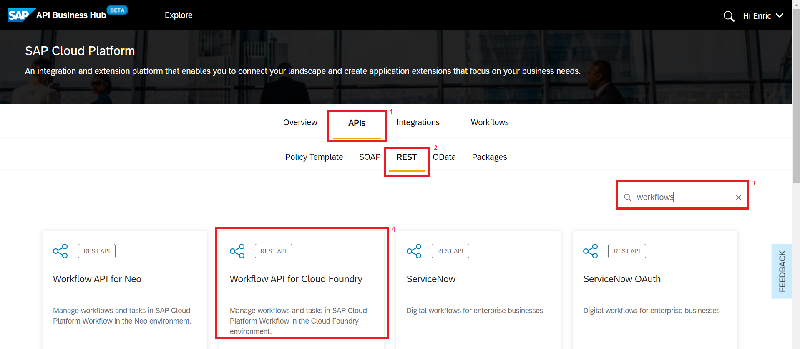The width and height of the screenshot is (800, 349).
Task: Click REST API badge on ServiceNow OAuth card
Action: 627,251
